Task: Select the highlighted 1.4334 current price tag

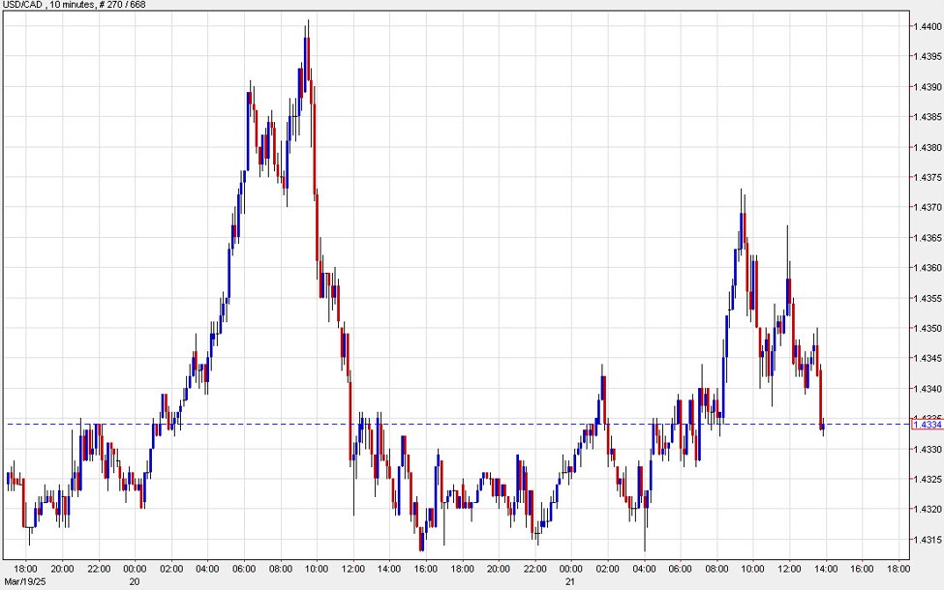Action: pos(927,425)
